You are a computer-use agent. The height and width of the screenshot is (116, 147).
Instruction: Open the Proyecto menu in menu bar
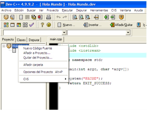tap(53, 10)
